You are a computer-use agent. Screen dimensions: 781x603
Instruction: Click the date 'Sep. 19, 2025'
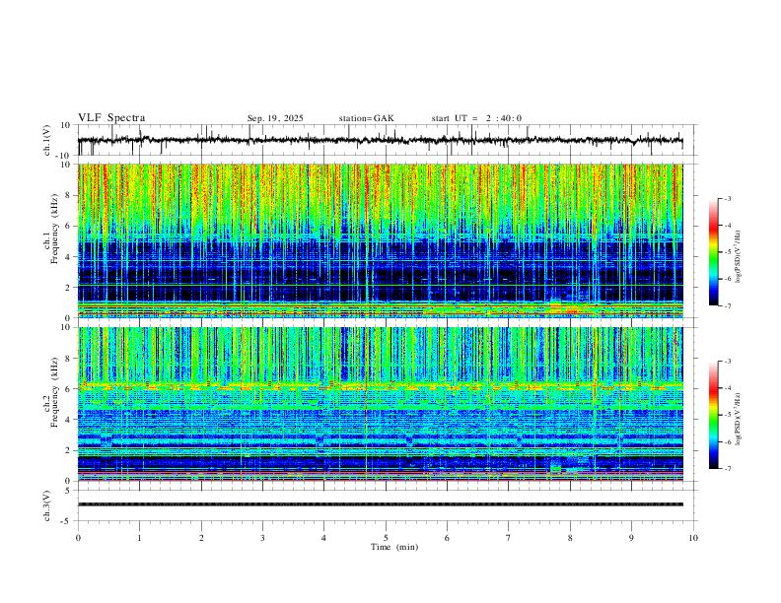pos(275,118)
